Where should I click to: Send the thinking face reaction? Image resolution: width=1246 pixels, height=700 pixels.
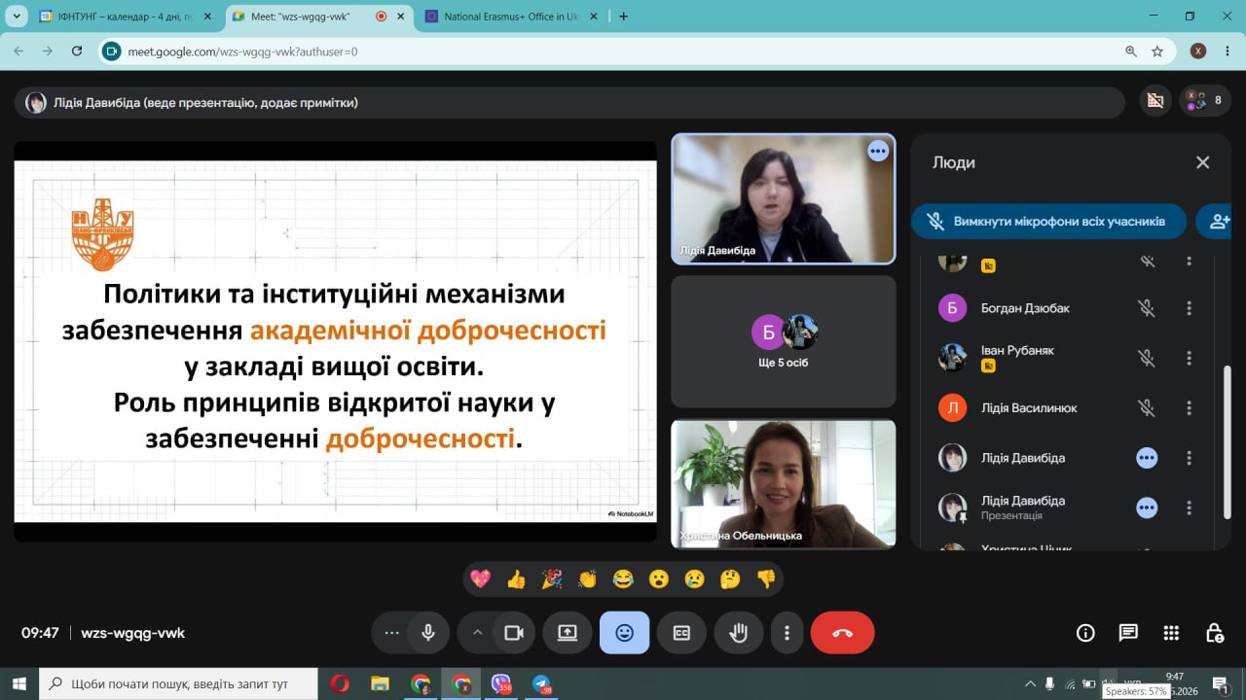(x=730, y=579)
